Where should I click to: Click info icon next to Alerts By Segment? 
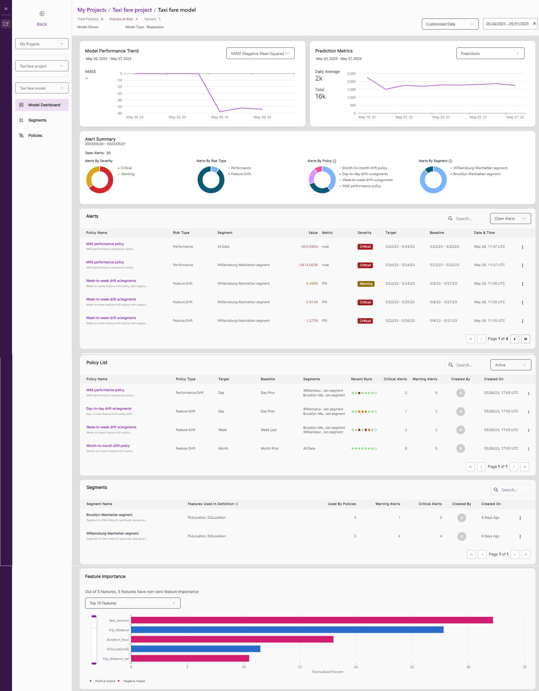coord(450,161)
